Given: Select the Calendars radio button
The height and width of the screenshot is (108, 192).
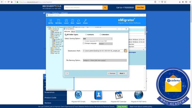Looking at the screenshot, I should click(100, 34).
